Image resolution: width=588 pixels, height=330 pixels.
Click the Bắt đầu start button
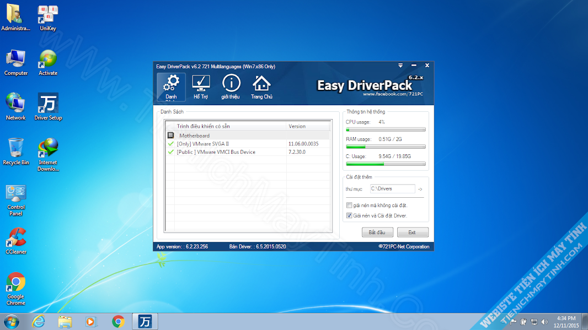(377, 232)
